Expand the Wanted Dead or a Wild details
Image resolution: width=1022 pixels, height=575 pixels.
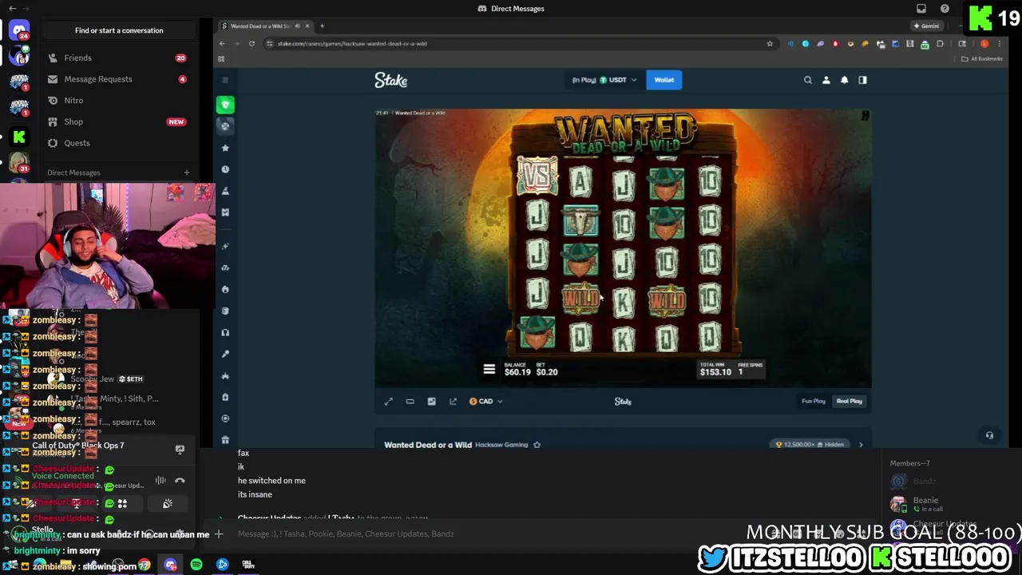click(x=861, y=445)
